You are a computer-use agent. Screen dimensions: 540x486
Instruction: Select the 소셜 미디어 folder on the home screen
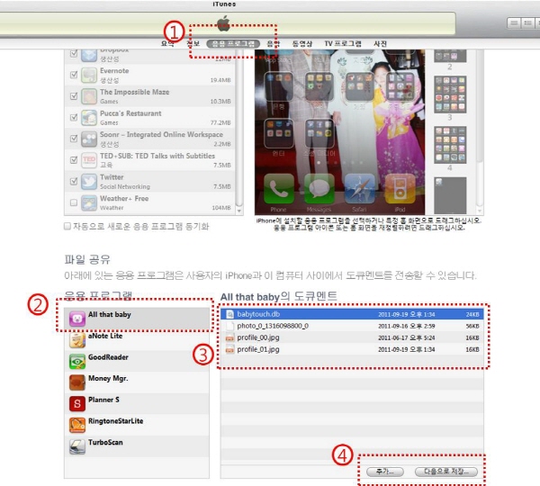319,133
